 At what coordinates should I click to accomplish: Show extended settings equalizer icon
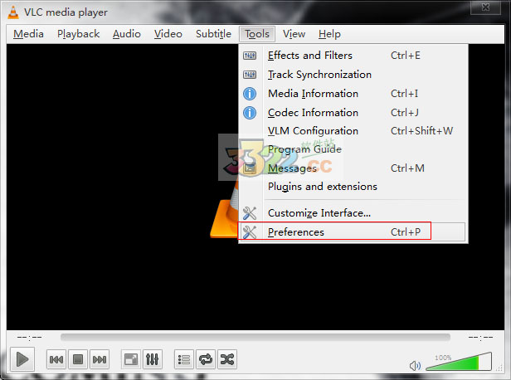click(152, 359)
